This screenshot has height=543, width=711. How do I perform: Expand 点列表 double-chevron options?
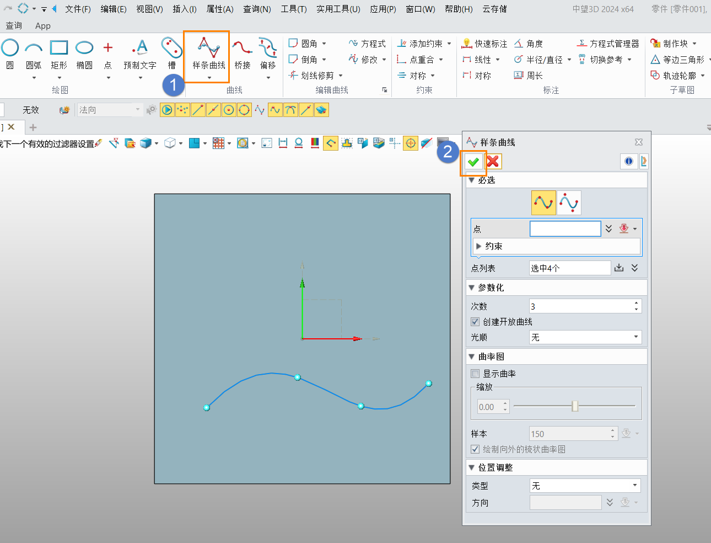(635, 268)
